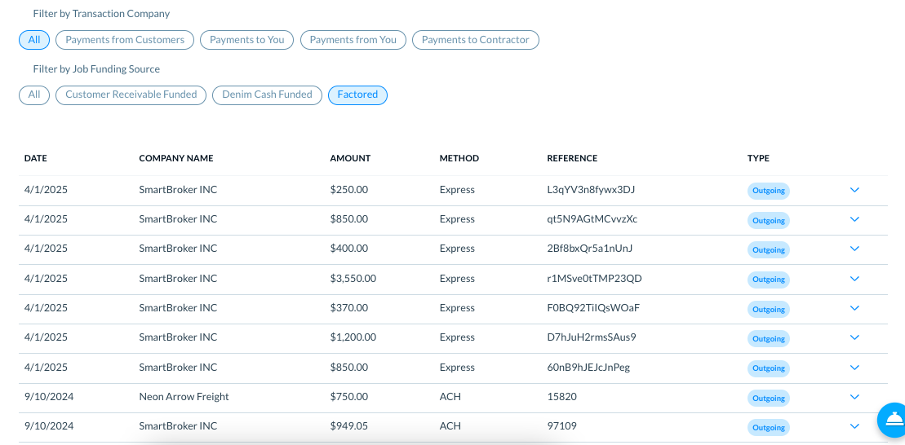The height and width of the screenshot is (445, 905).
Task: Filter by Payments from You
Action: pyautogui.click(x=353, y=40)
